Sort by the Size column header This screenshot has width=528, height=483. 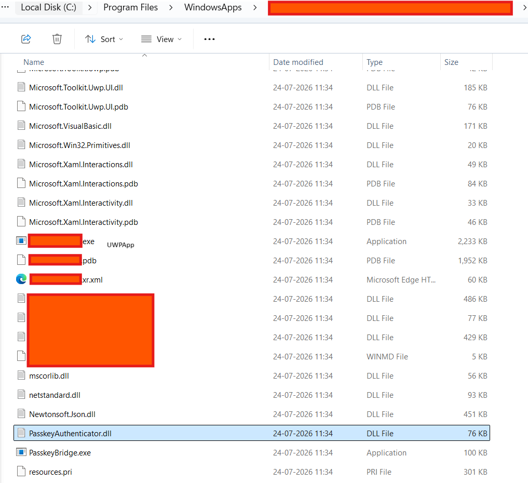pos(451,62)
